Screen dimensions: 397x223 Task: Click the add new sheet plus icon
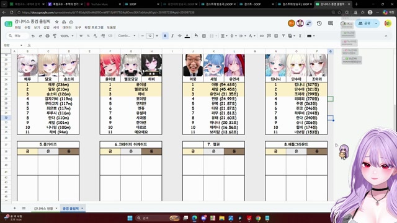point(15,208)
